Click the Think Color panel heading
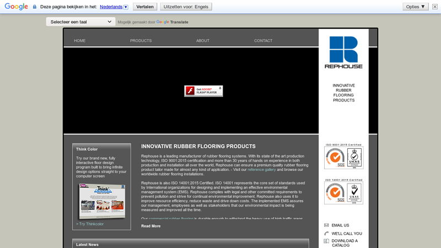441x248 pixels. (87, 149)
